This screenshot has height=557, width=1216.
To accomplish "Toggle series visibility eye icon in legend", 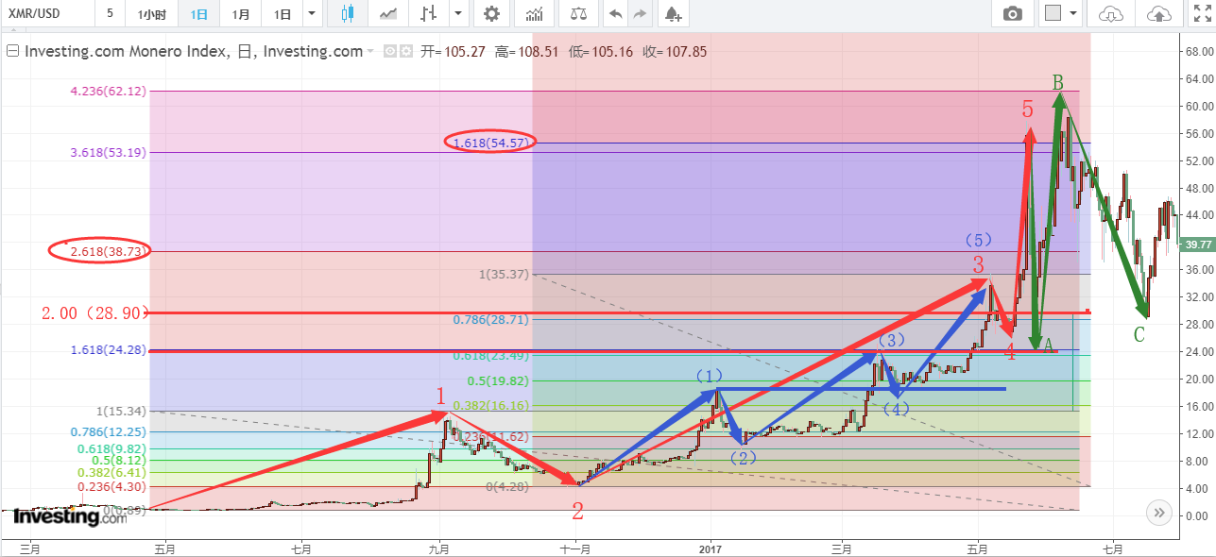I will click(x=389, y=52).
